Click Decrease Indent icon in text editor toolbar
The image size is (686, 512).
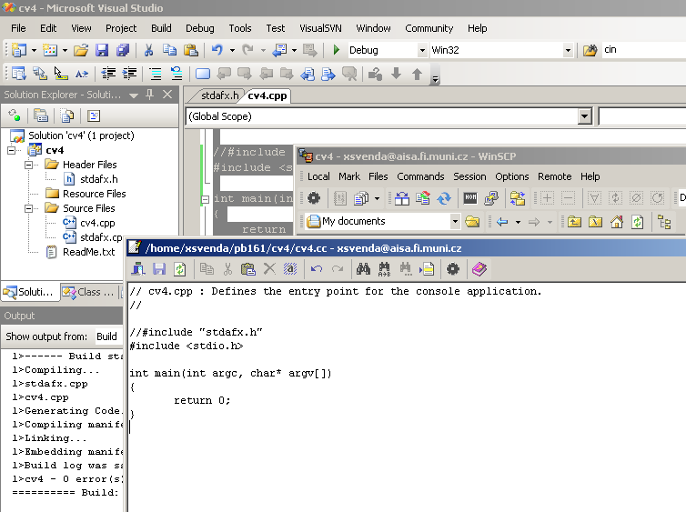pos(108,74)
